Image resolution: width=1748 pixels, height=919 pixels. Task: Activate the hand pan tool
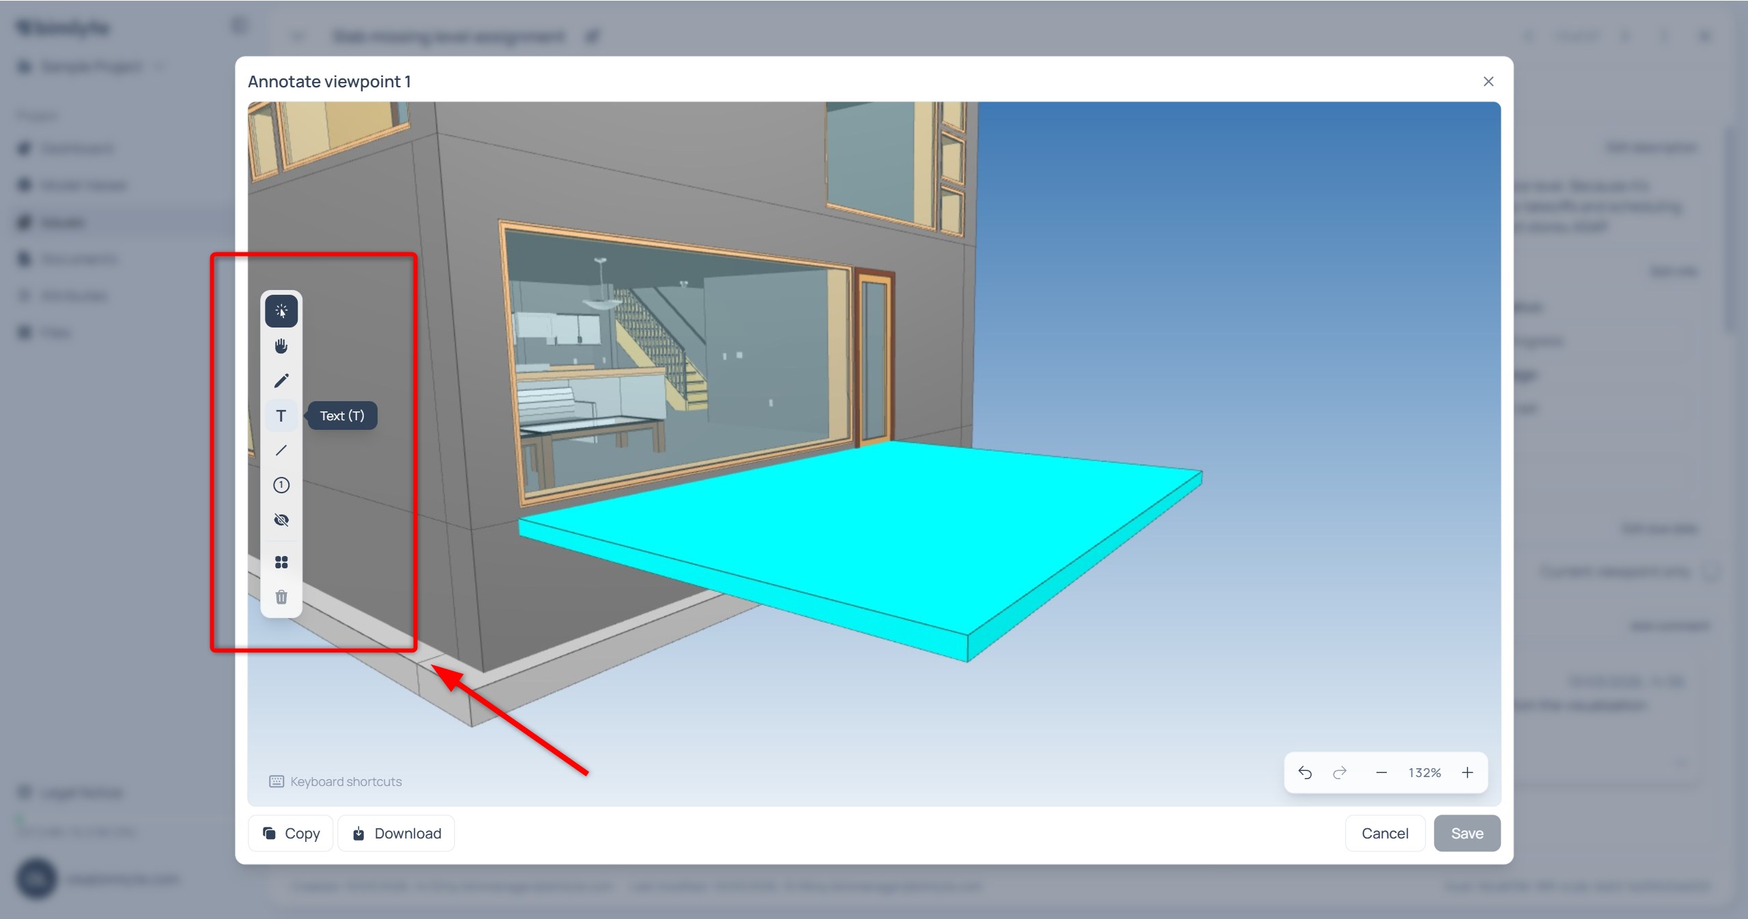tap(281, 346)
